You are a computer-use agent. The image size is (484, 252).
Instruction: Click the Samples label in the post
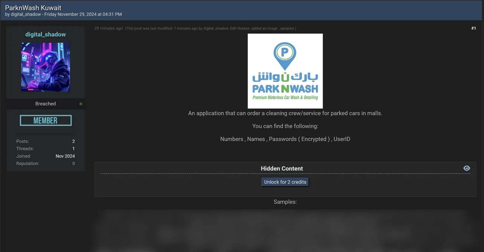(x=285, y=202)
